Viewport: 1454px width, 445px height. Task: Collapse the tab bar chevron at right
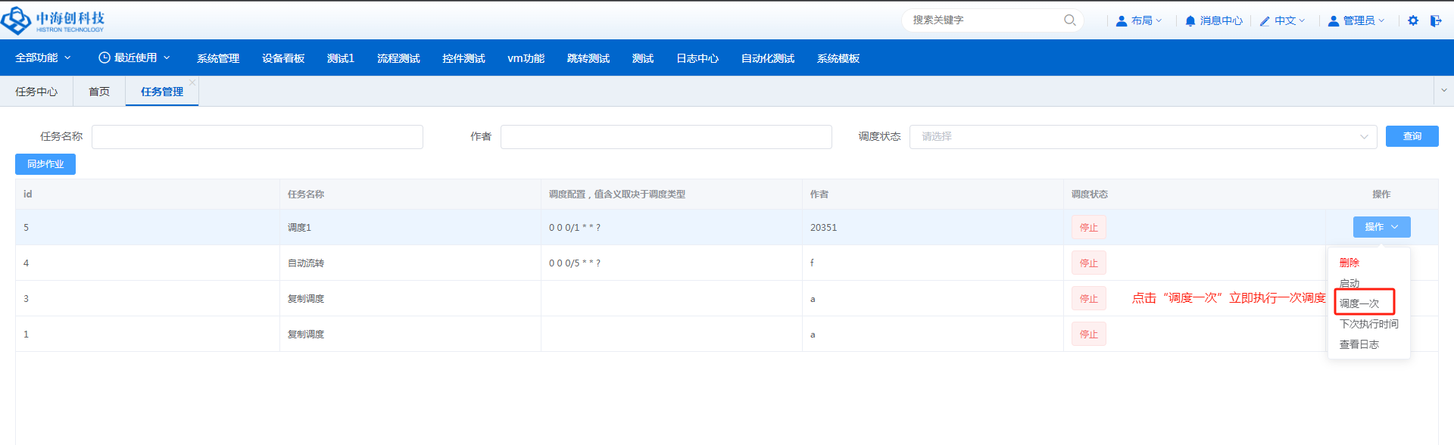click(x=1443, y=91)
